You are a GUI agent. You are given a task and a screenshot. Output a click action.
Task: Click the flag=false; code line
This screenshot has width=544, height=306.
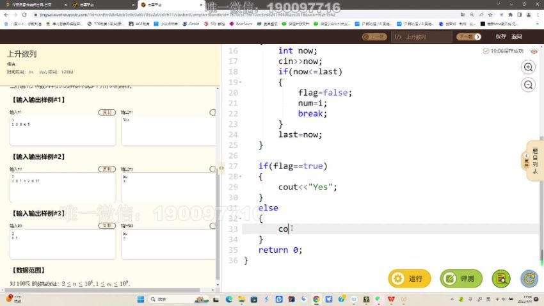pyautogui.click(x=324, y=93)
